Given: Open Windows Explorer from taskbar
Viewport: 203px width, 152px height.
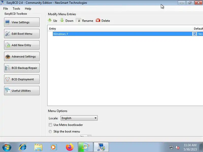Looking at the screenshot, I should [x=38, y=147].
